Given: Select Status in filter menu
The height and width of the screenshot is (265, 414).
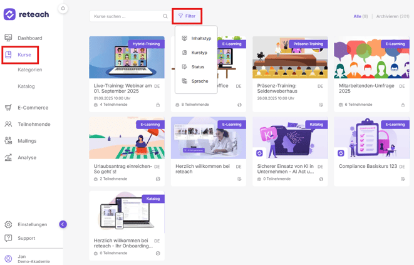Looking at the screenshot, I should pyautogui.click(x=197, y=67).
